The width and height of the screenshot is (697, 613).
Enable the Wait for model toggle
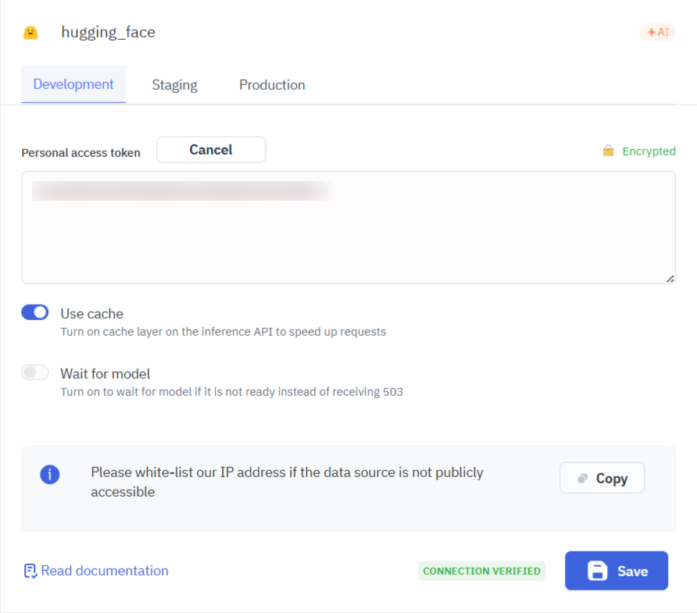[x=34, y=372]
